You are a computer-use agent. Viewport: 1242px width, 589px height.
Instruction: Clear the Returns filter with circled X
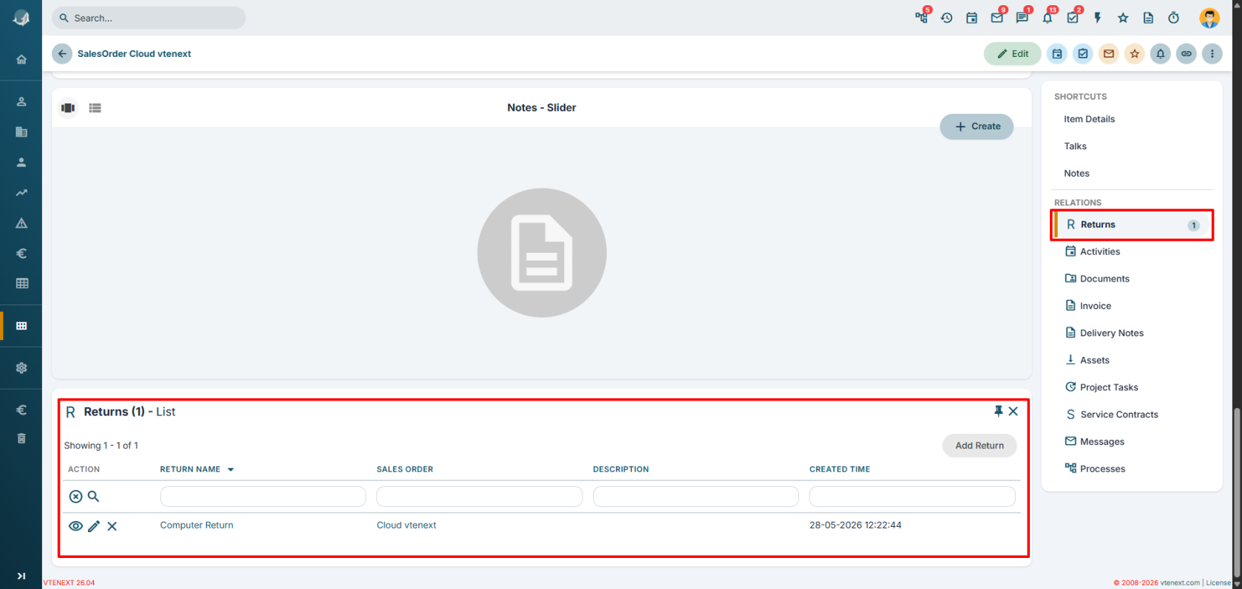pyautogui.click(x=75, y=497)
